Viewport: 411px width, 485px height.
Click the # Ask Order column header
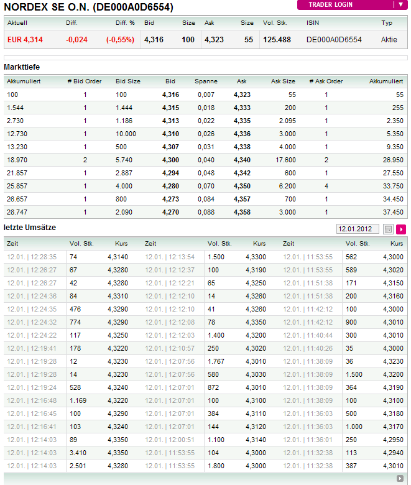click(326, 81)
